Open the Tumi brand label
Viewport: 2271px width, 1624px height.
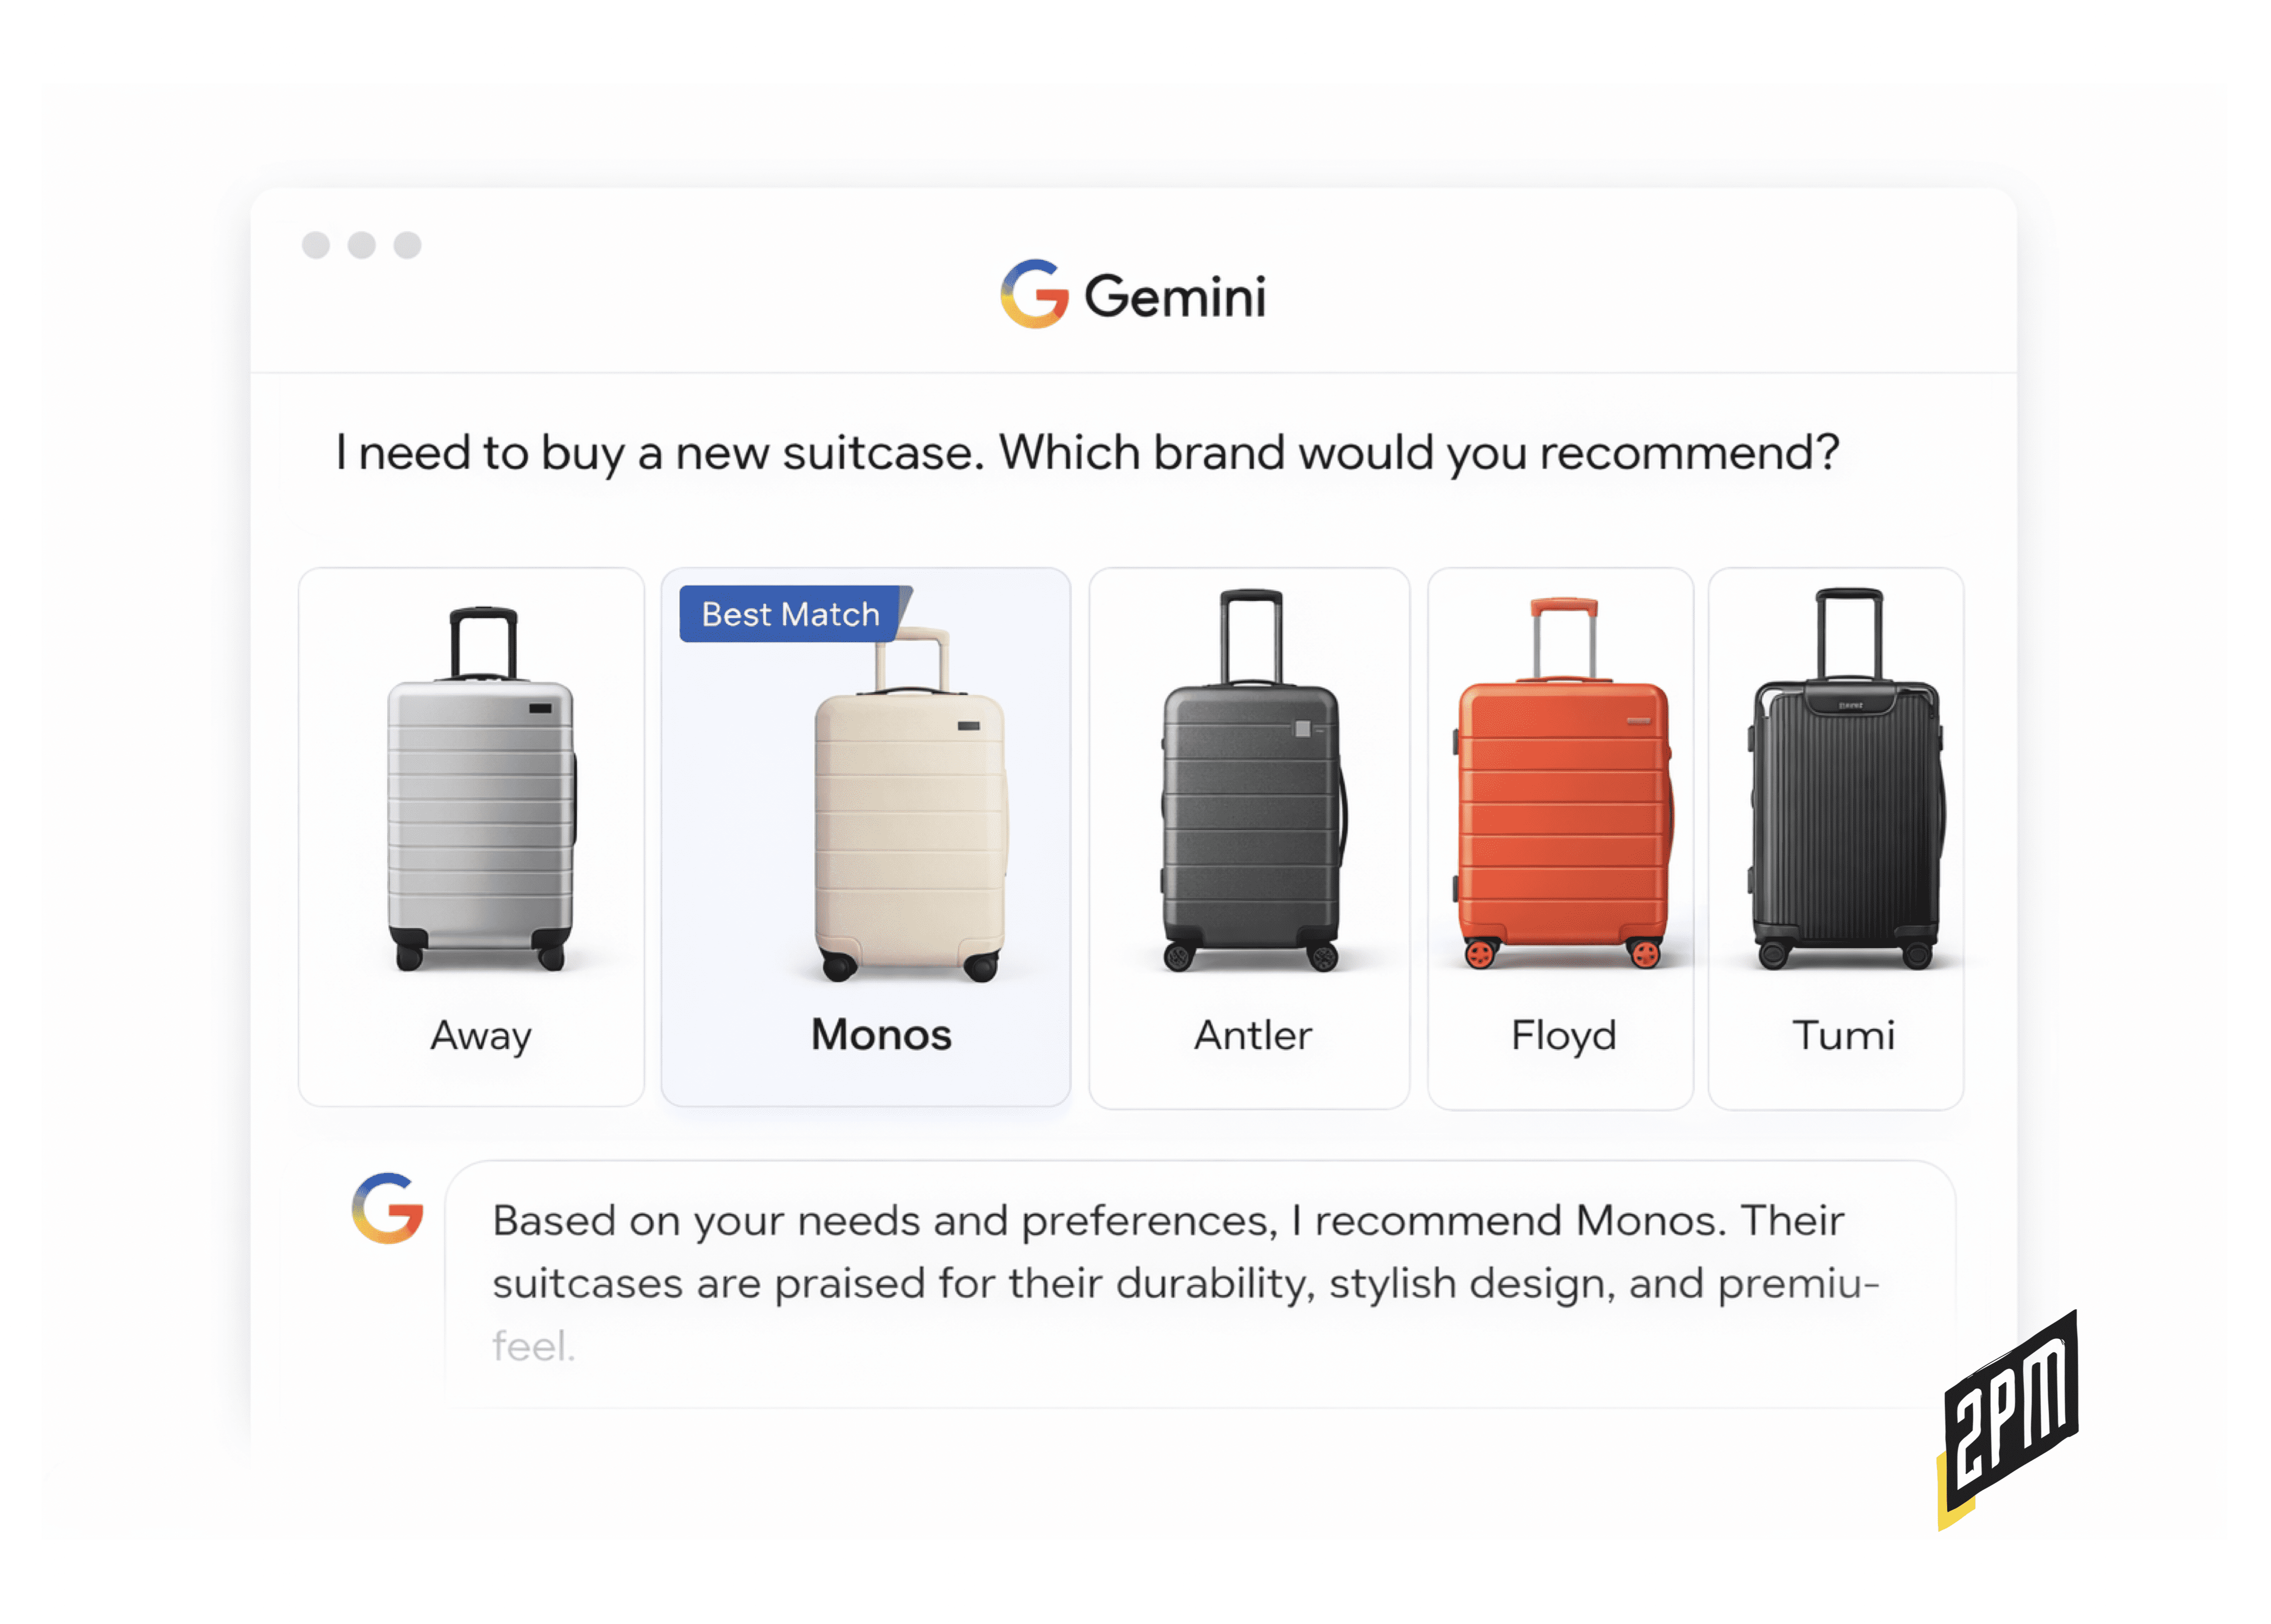(x=1843, y=1036)
